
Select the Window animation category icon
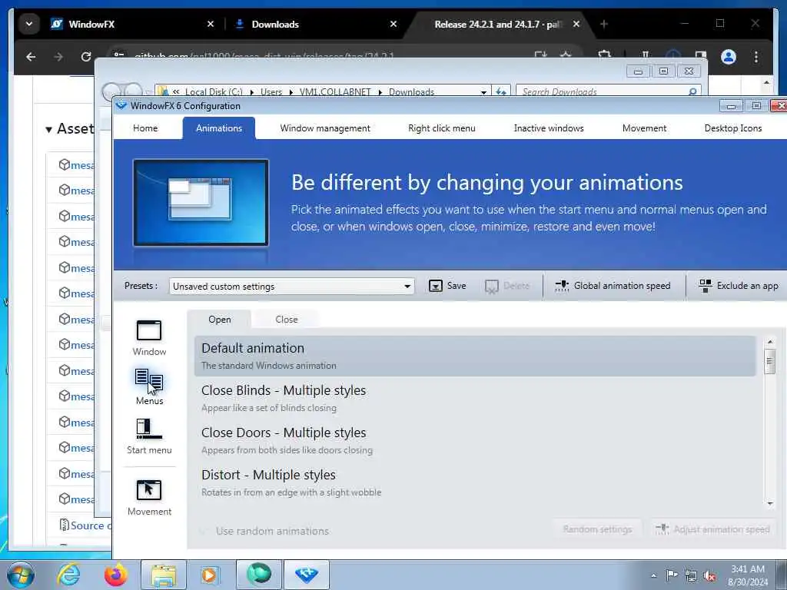pyautogui.click(x=149, y=331)
